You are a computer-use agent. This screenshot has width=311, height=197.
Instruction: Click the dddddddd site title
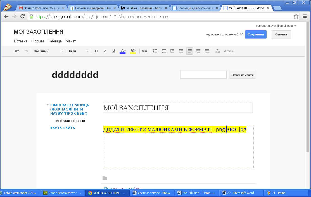pos(75,75)
